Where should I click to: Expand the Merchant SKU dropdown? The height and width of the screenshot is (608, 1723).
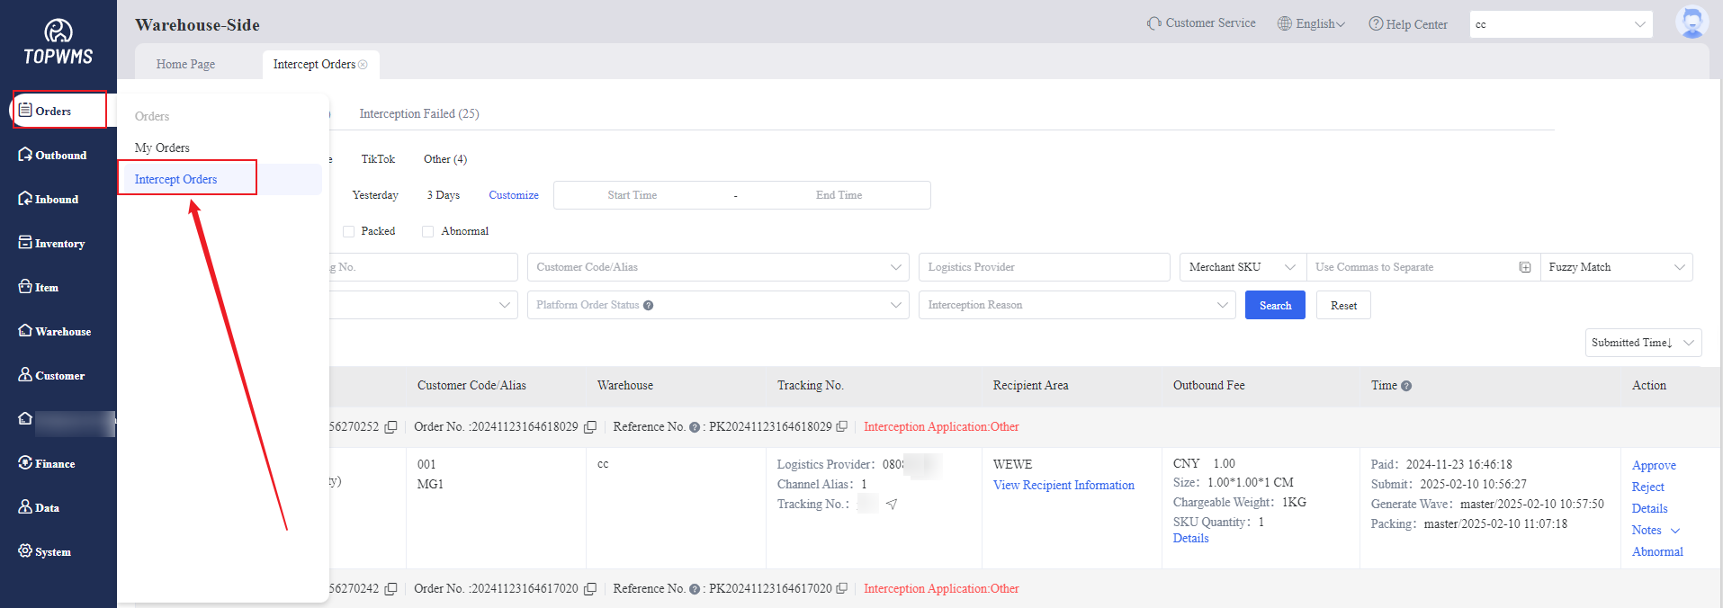point(1242,267)
